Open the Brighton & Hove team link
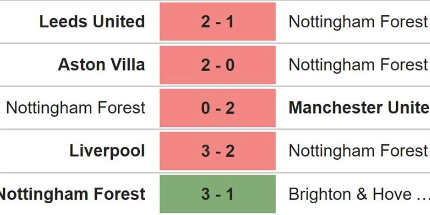Screen dimensions: 430x215 350,193
